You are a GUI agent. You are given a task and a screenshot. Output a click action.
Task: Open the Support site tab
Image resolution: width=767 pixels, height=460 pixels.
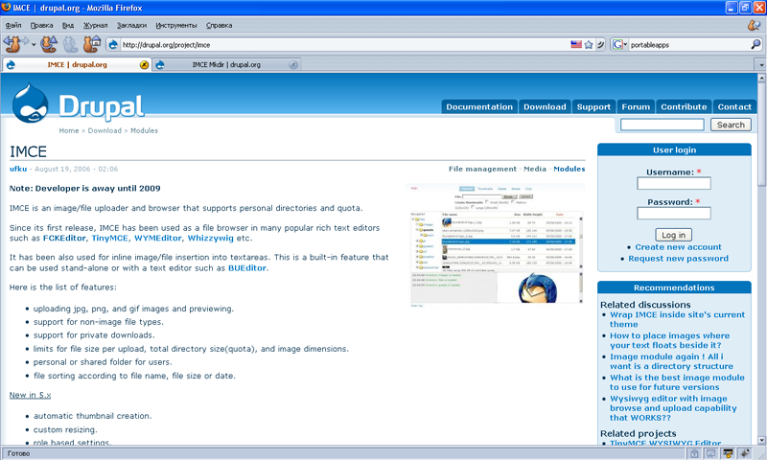[x=593, y=107]
